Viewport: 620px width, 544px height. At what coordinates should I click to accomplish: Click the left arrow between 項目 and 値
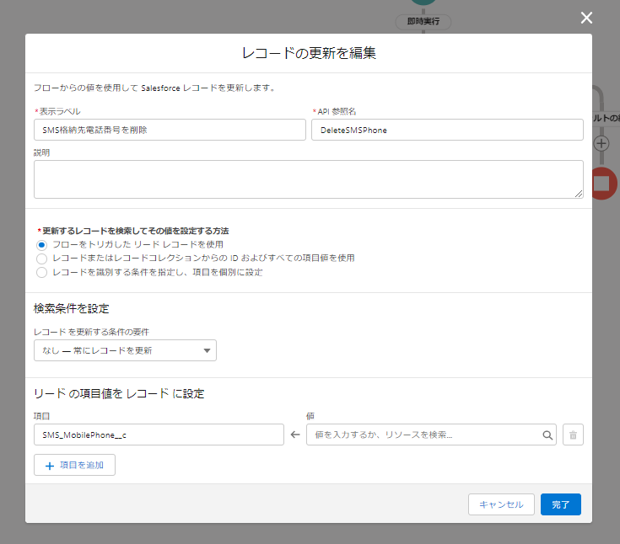point(295,435)
